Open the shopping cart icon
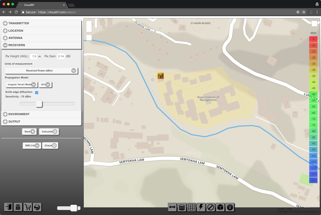Screen dimensions: 321x215 [x=28, y=207]
